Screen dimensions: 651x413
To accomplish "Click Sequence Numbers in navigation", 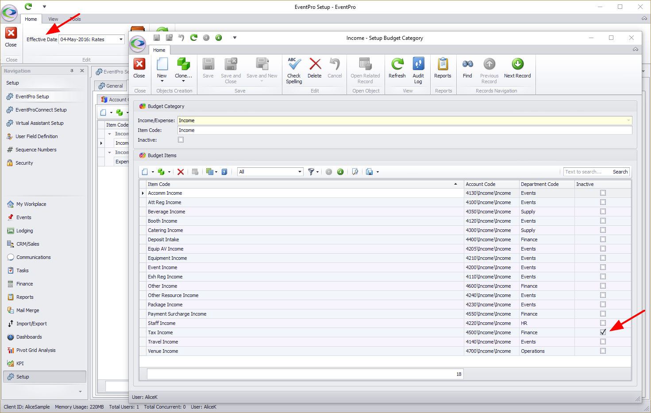I will pyautogui.click(x=36, y=150).
